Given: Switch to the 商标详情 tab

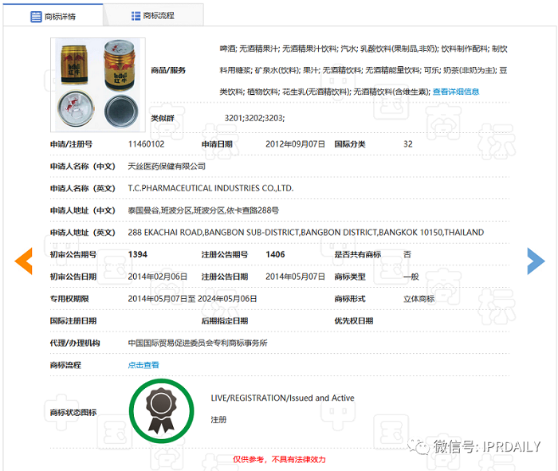Looking at the screenshot, I should click(53, 16).
